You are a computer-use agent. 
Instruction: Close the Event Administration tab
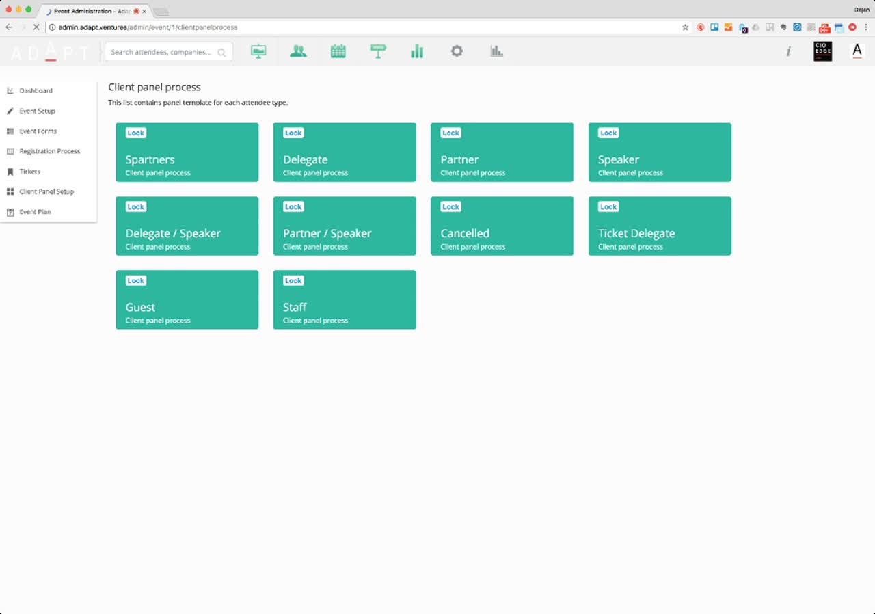click(144, 12)
